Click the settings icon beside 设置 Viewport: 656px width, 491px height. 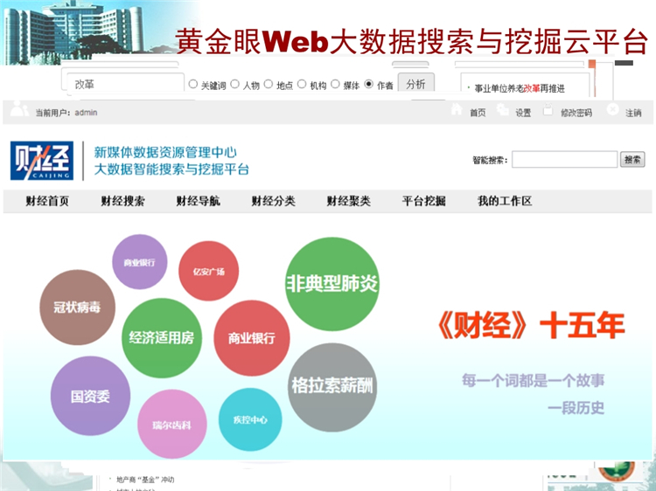click(502, 110)
